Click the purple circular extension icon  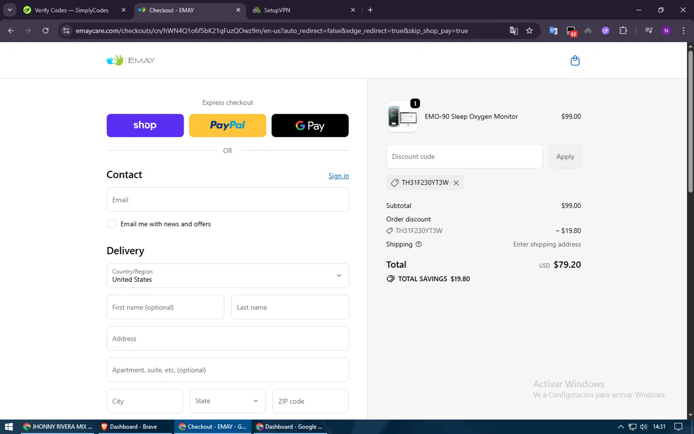click(606, 31)
